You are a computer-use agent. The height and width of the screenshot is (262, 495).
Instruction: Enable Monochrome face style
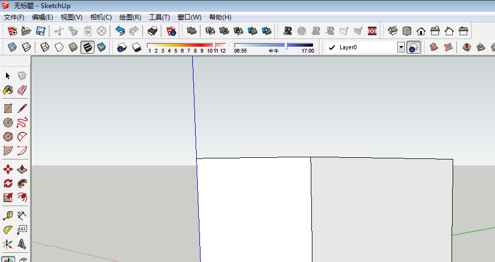(x=101, y=47)
